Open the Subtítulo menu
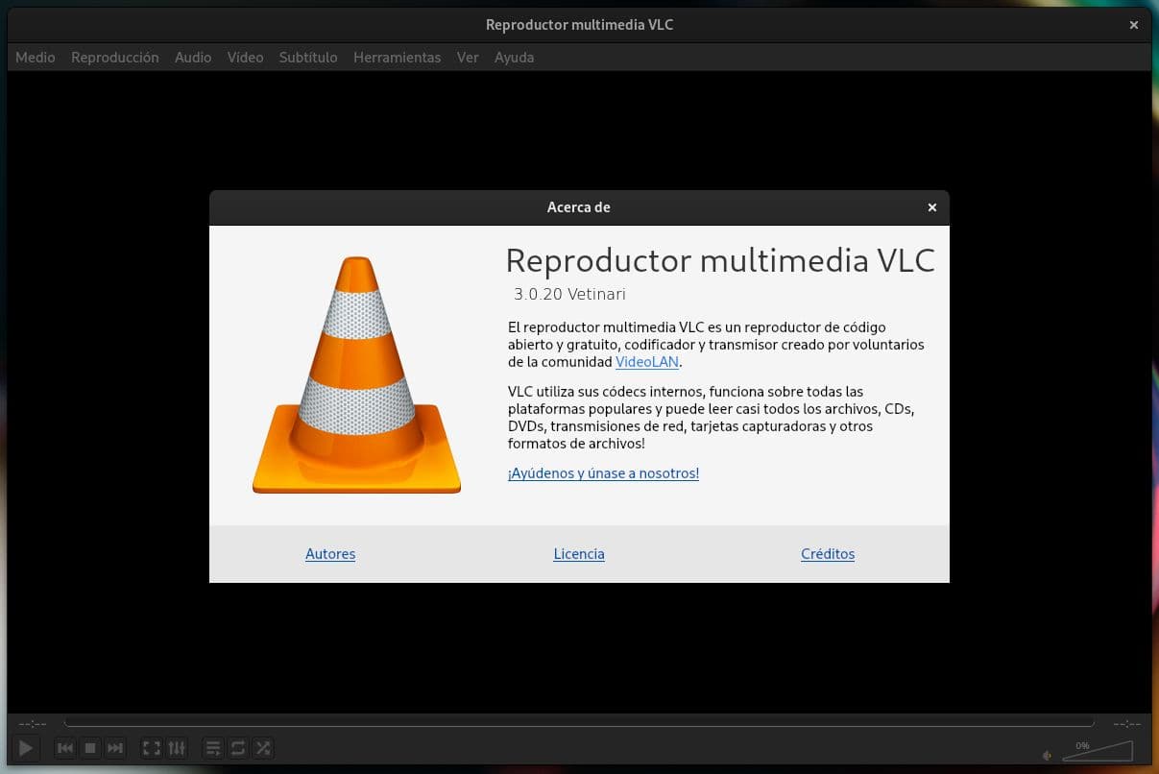This screenshot has width=1159, height=774. (x=308, y=58)
